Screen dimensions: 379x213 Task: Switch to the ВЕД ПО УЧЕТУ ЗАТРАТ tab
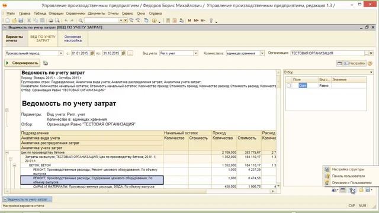(x=43, y=38)
